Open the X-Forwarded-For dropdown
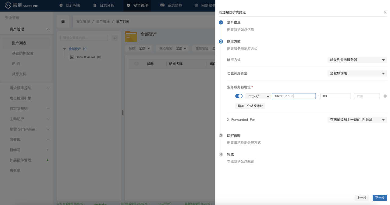 coord(357,120)
